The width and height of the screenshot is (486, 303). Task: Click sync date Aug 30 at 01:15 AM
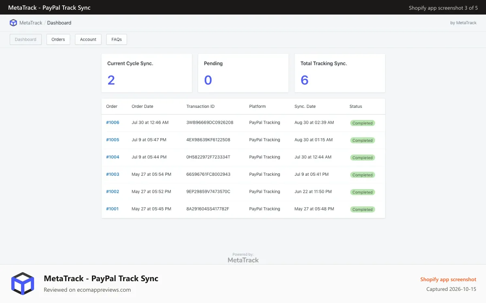click(x=313, y=140)
